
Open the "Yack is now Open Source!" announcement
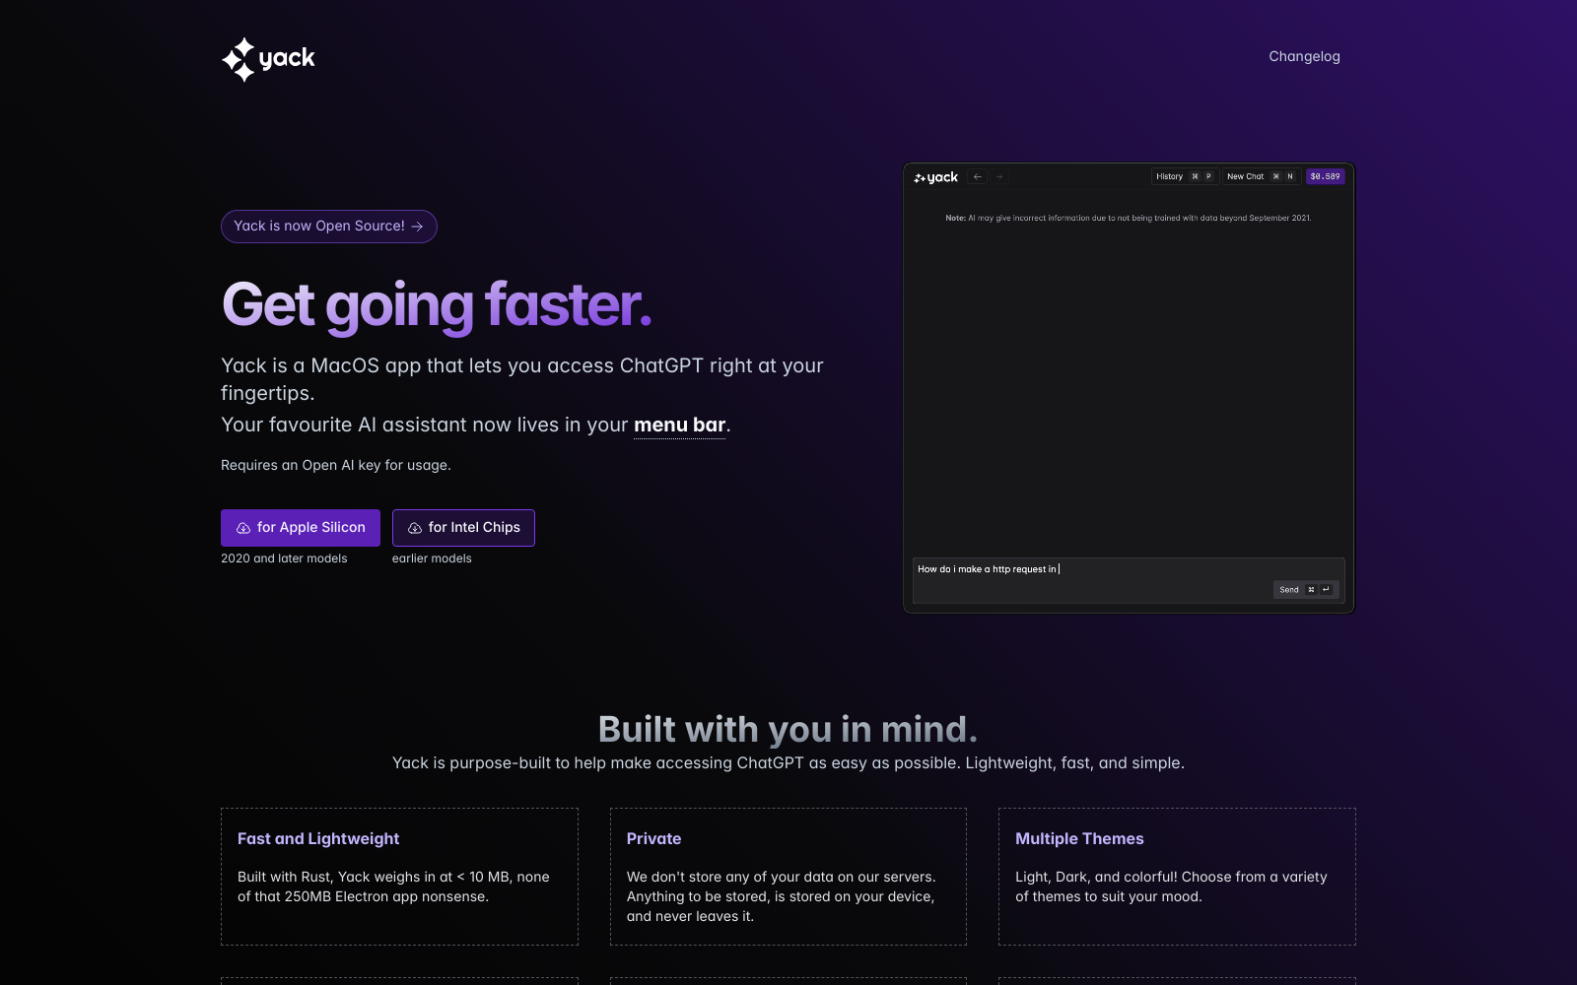point(329,227)
